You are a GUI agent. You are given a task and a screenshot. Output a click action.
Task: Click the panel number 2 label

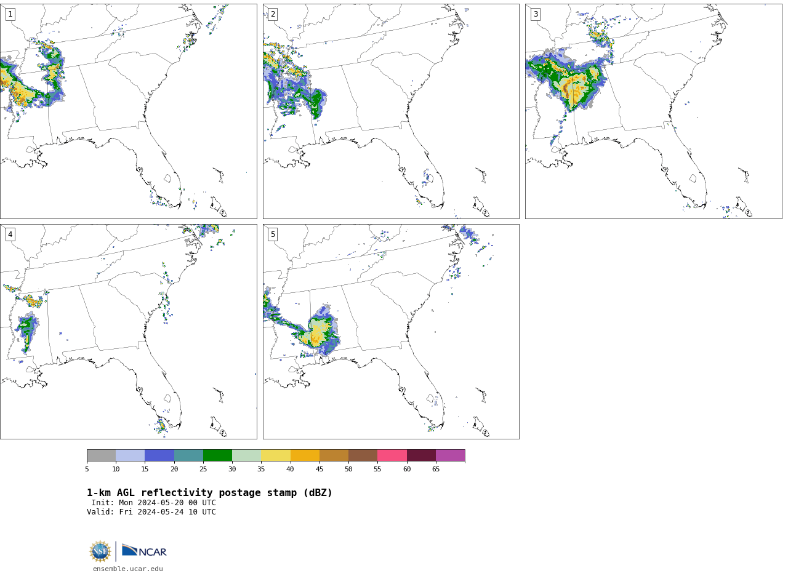click(x=273, y=14)
